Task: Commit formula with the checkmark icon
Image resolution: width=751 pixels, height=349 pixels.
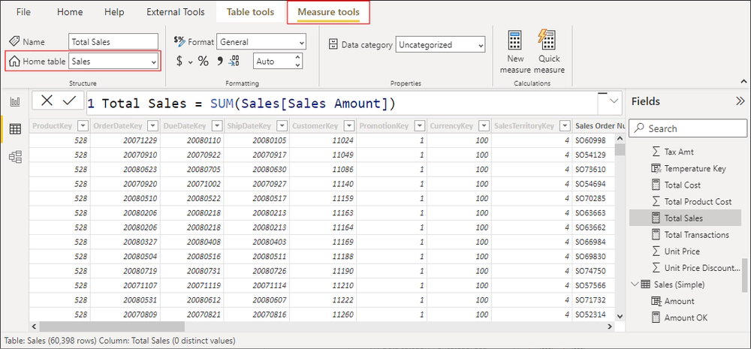Action: coord(70,100)
